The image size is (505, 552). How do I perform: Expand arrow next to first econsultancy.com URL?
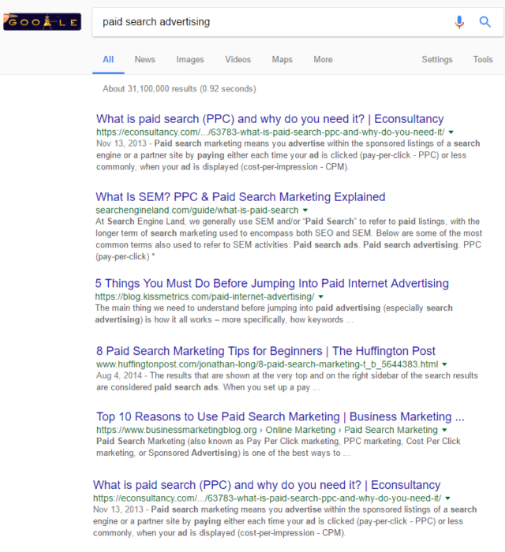451,132
